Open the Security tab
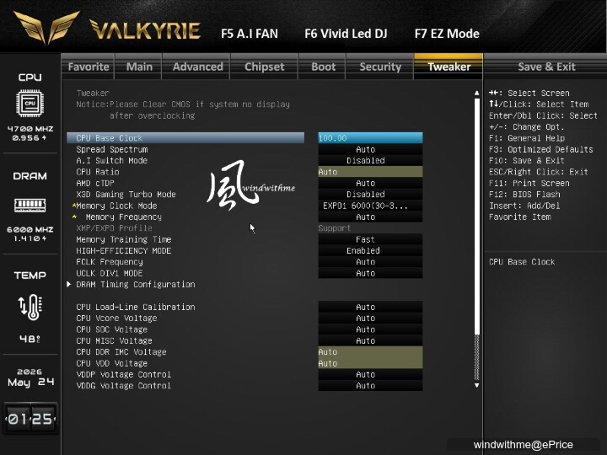The width and height of the screenshot is (607, 455). 380,67
